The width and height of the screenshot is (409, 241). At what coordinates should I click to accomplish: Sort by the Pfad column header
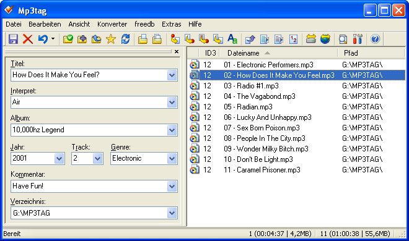371,53
